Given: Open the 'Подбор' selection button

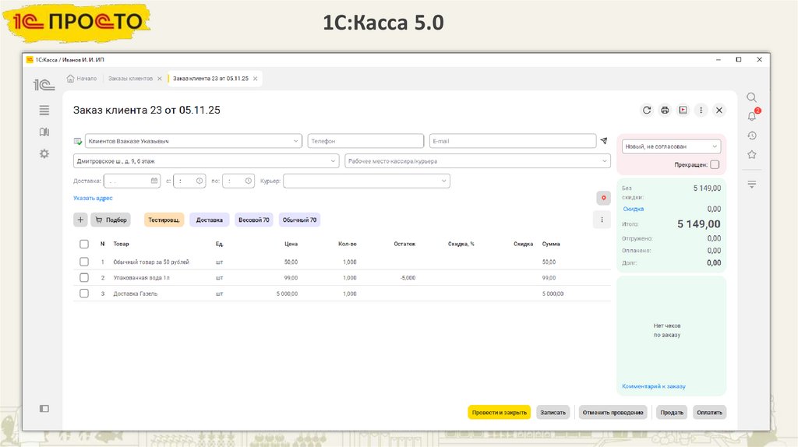Looking at the screenshot, I should [111, 220].
